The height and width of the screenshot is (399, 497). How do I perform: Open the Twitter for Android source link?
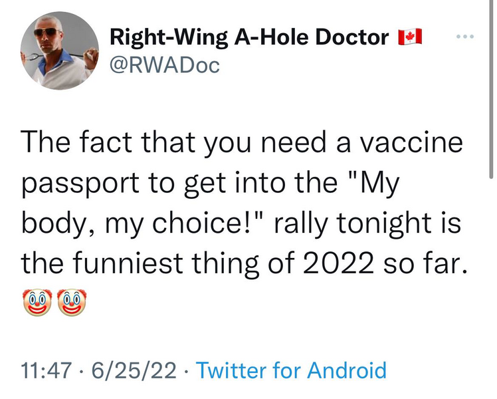pos(292,370)
